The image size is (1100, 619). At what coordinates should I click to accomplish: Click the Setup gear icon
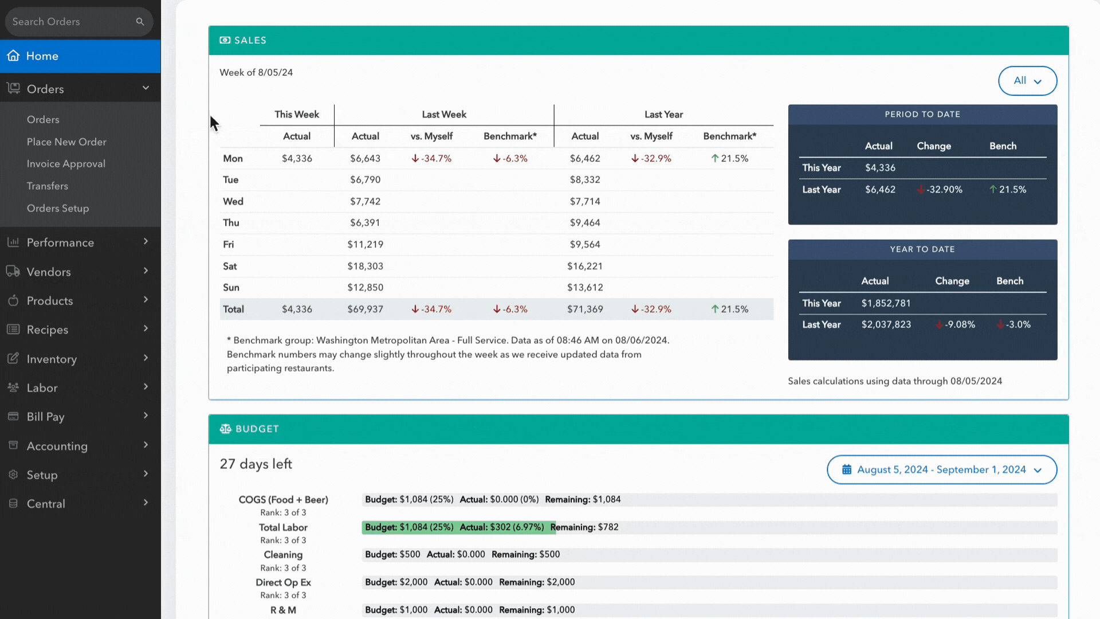pos(13,475)
